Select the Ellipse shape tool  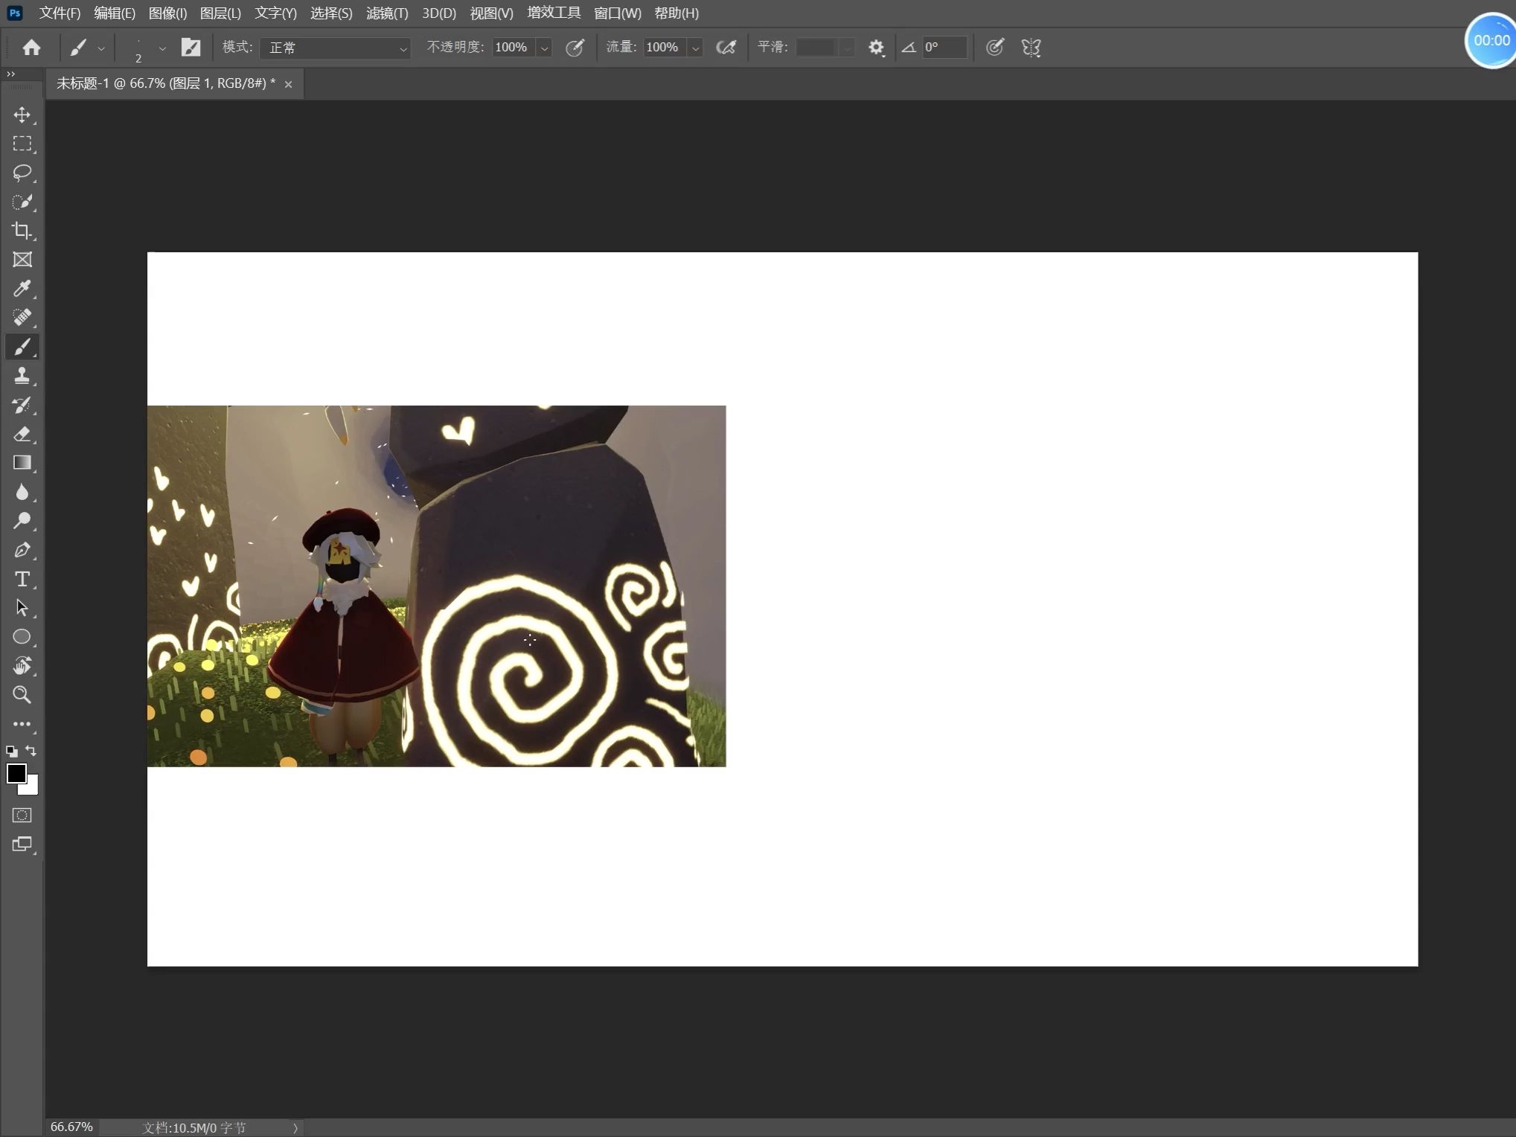(x=22, y=637)
